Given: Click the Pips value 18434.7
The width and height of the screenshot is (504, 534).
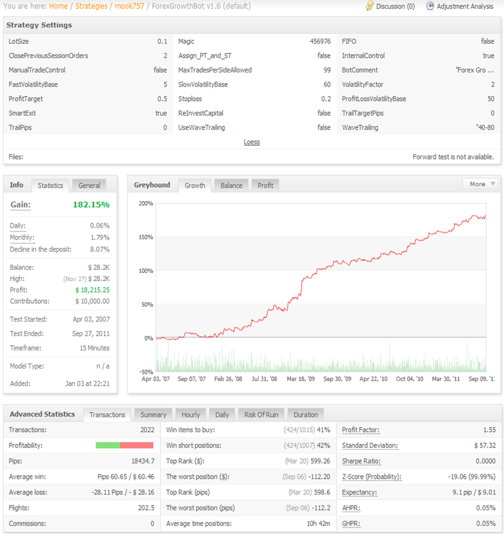Looking at the screenshot, I should coord(143,461).
